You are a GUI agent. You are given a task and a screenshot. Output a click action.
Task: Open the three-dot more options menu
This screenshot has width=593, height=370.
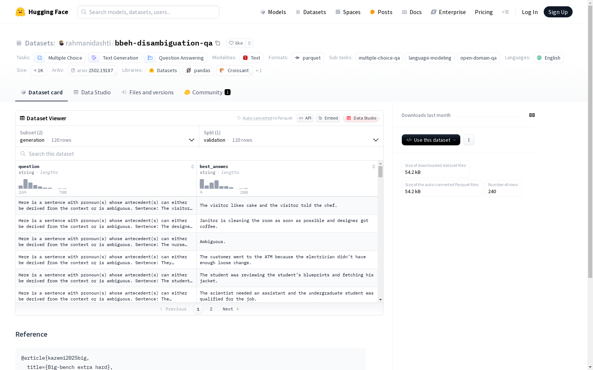(469, 140)
